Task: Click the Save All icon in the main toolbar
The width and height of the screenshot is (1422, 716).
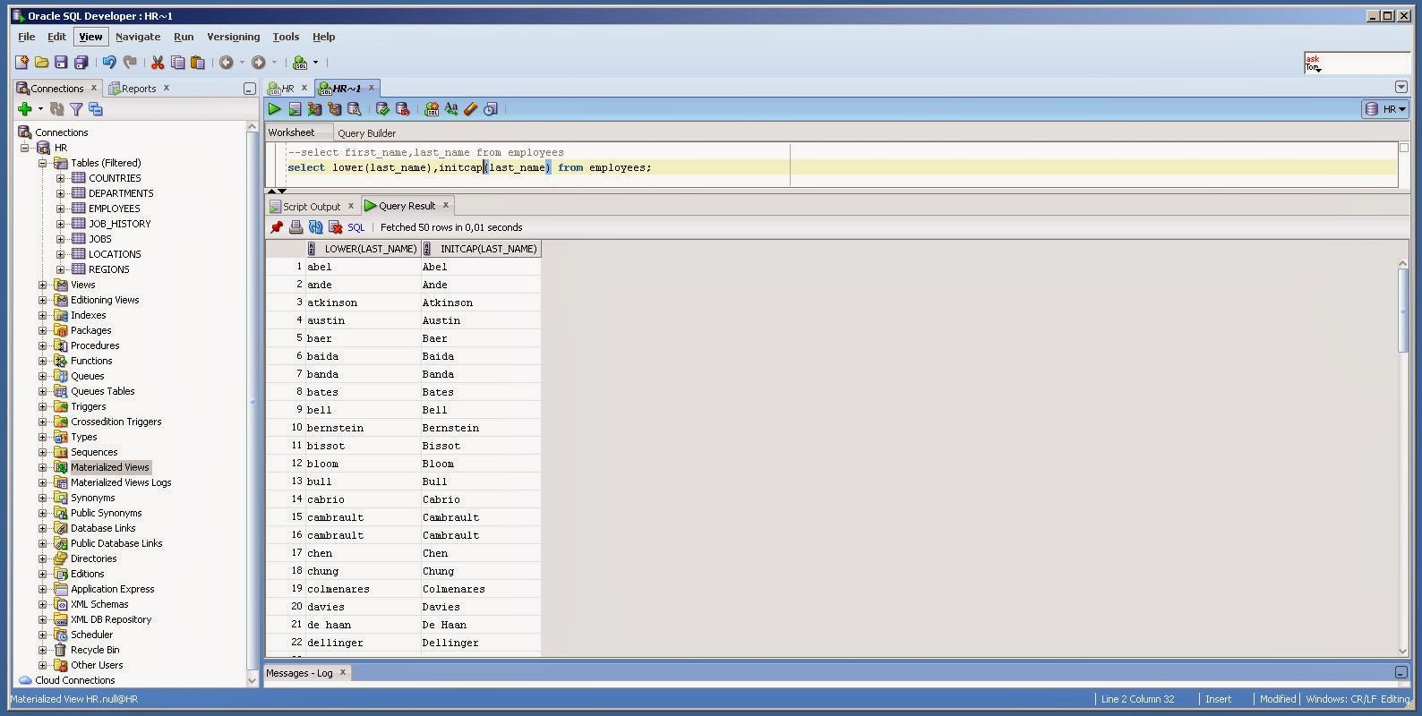Action: [81, 62]
